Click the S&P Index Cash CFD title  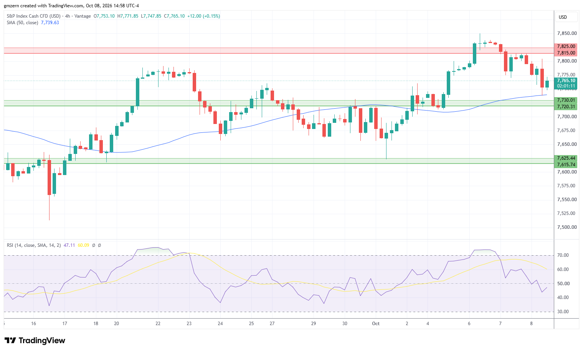pos(34,16)
